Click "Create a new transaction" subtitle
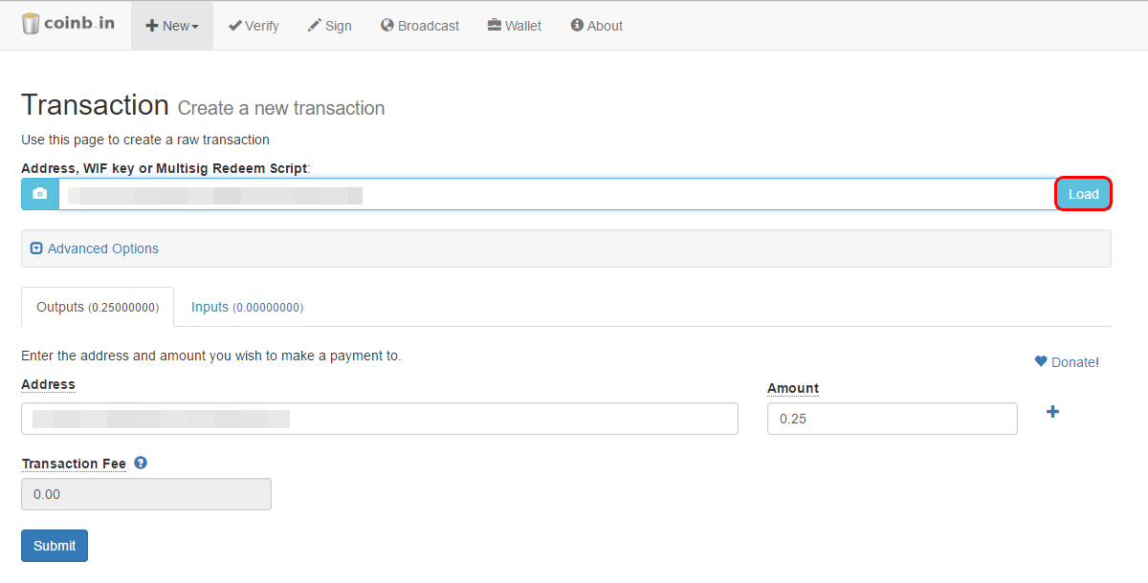The width and height of the screenshot is (1148, 583). (281, 108)
